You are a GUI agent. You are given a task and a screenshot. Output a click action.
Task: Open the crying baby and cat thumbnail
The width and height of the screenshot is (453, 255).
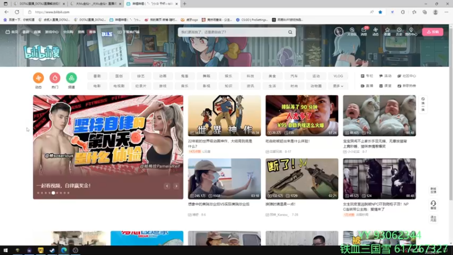379,116
